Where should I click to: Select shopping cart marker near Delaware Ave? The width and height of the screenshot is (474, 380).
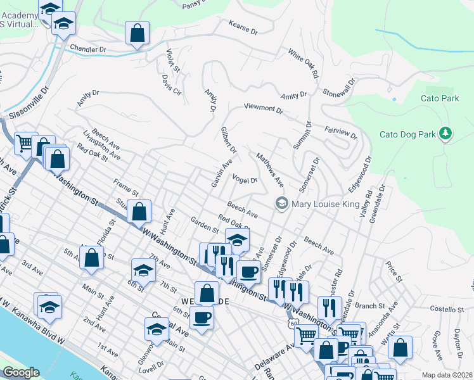pyautogui.click(x=306, y=337)
